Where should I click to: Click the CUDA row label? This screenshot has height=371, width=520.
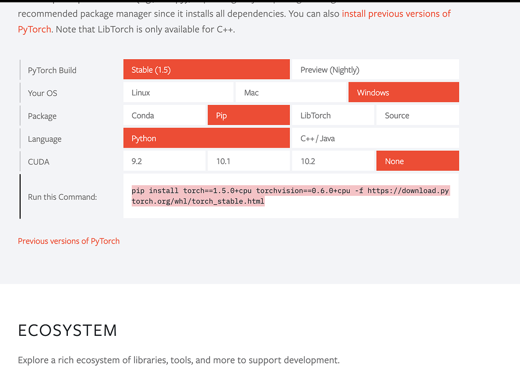click(x=39, y=162)
